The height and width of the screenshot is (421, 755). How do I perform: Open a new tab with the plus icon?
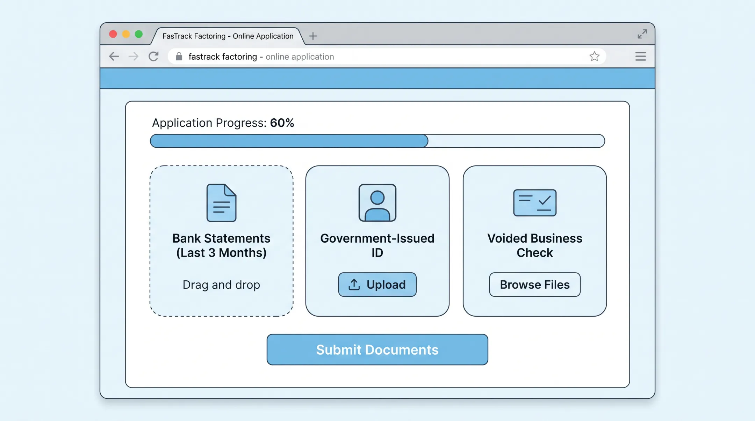(313, 36)
